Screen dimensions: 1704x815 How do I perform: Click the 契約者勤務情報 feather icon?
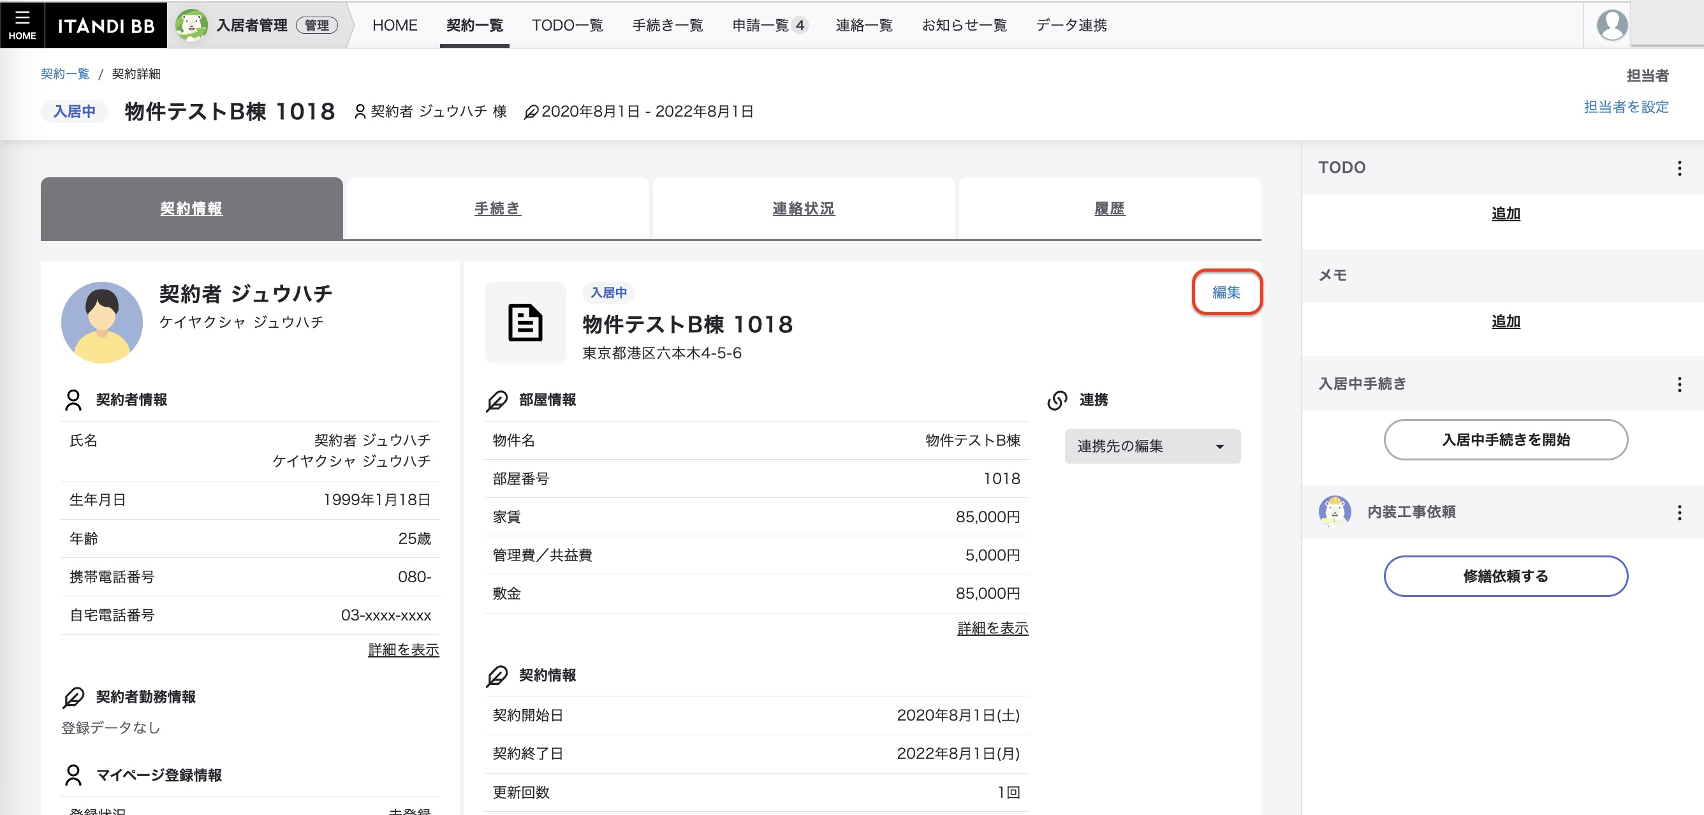pos(73,697)
